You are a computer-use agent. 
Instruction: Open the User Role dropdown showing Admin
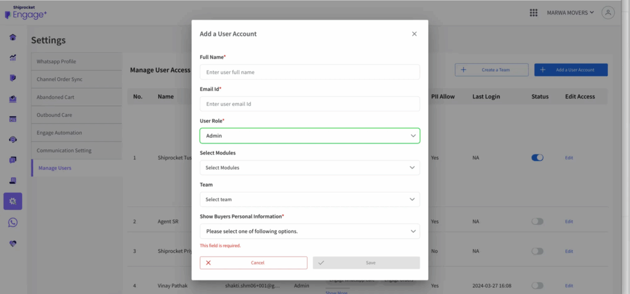309,135
